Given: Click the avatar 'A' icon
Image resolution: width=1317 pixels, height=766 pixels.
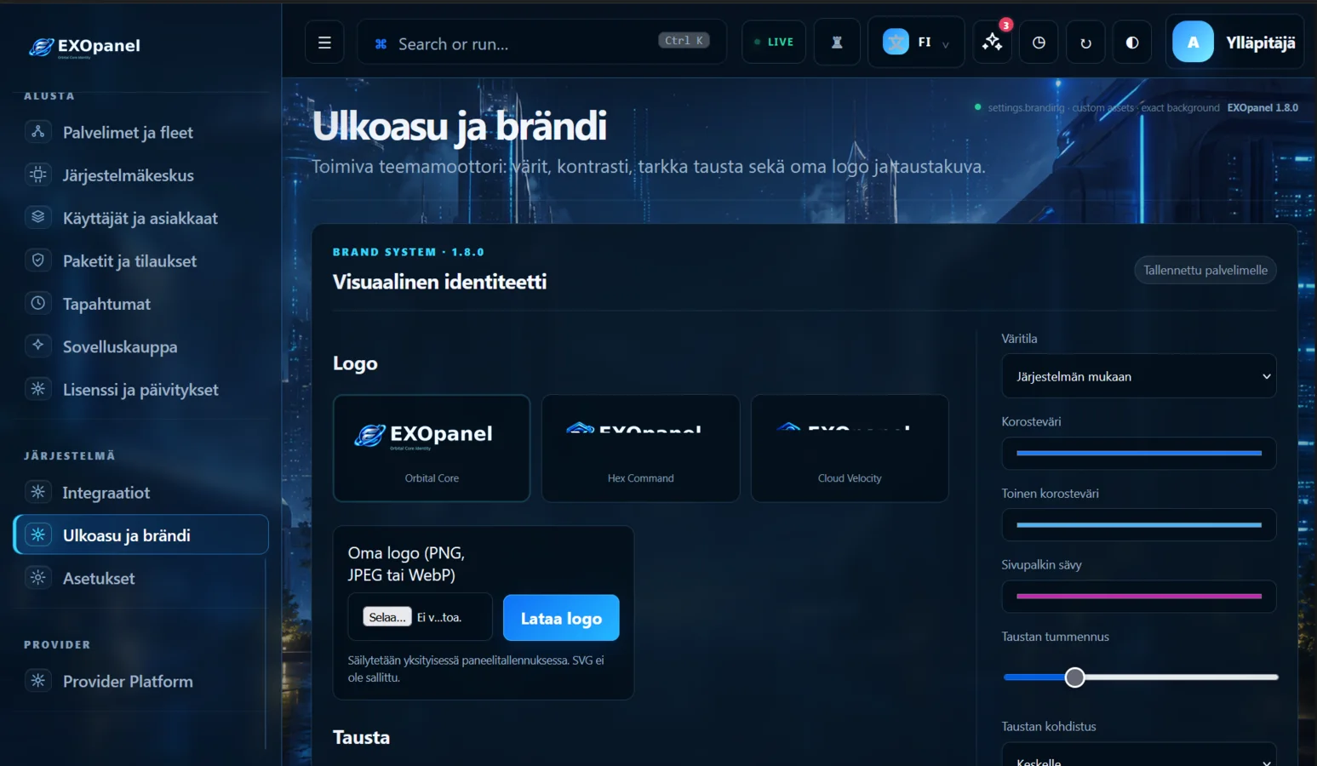Looking at the screenshot, I should click(x=1193, y=43).
